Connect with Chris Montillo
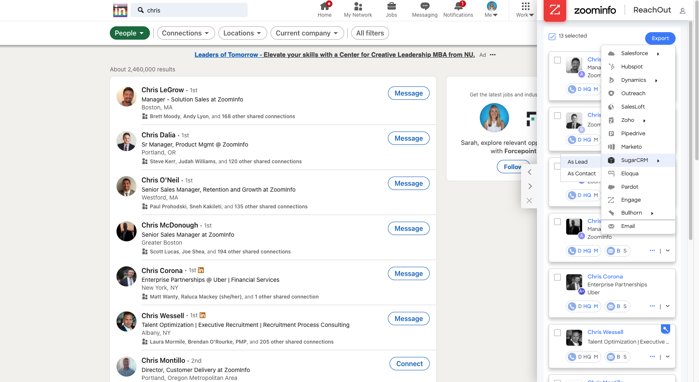The image size is (699, 382). click(409, 364)
